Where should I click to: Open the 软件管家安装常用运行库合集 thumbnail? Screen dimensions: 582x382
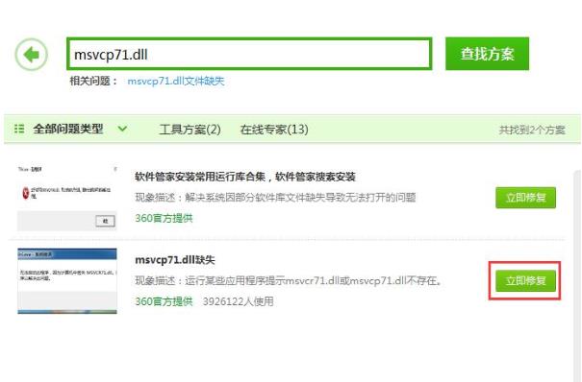tap(67, 198)
